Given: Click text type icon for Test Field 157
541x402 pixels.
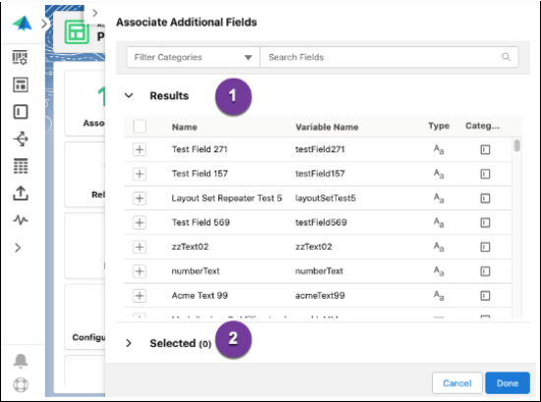Looking at the screenshot, I should (x=439, y=174).
